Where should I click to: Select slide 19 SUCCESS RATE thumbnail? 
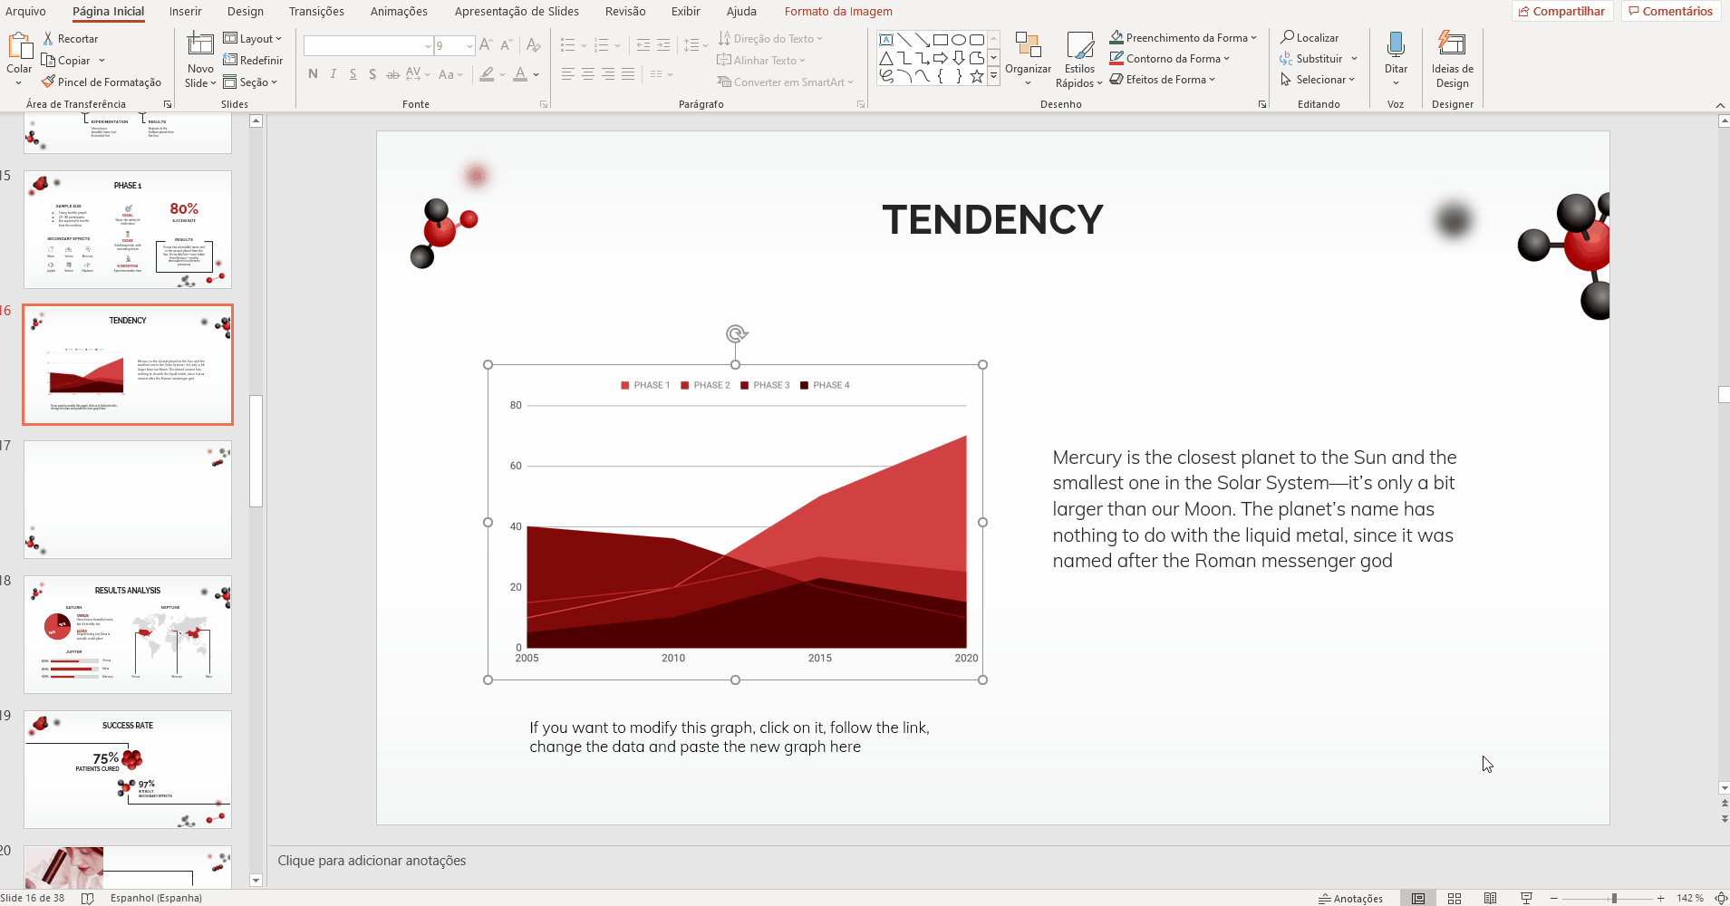click(128, 769)
